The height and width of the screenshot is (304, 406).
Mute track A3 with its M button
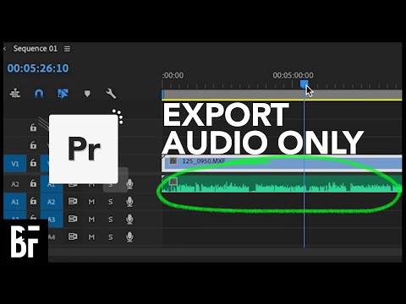91,220
